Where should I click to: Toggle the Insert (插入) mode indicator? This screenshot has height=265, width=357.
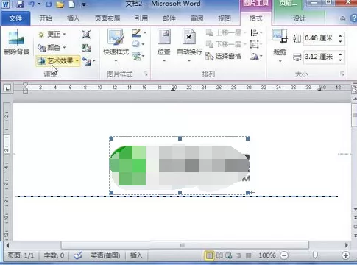point(136,255)
